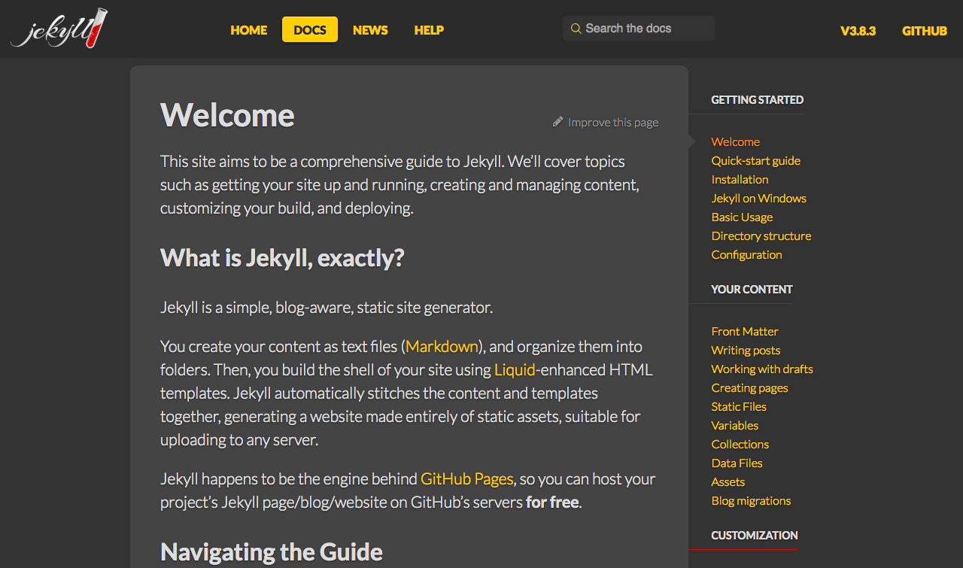Open the GITHUB link in header

click(925, 31)
